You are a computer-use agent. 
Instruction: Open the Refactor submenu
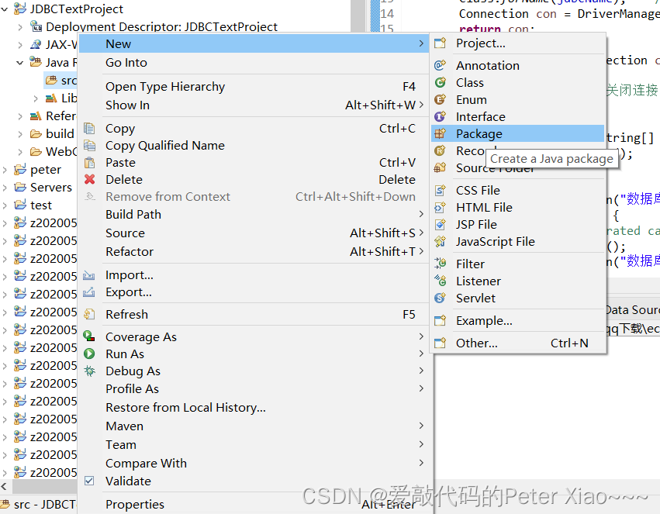(254, 251)
